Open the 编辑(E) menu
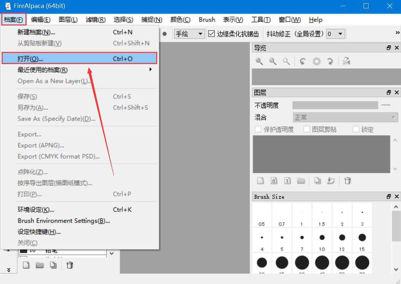The width and height of the screenshot is (401, 284). (x=41, y=19)
